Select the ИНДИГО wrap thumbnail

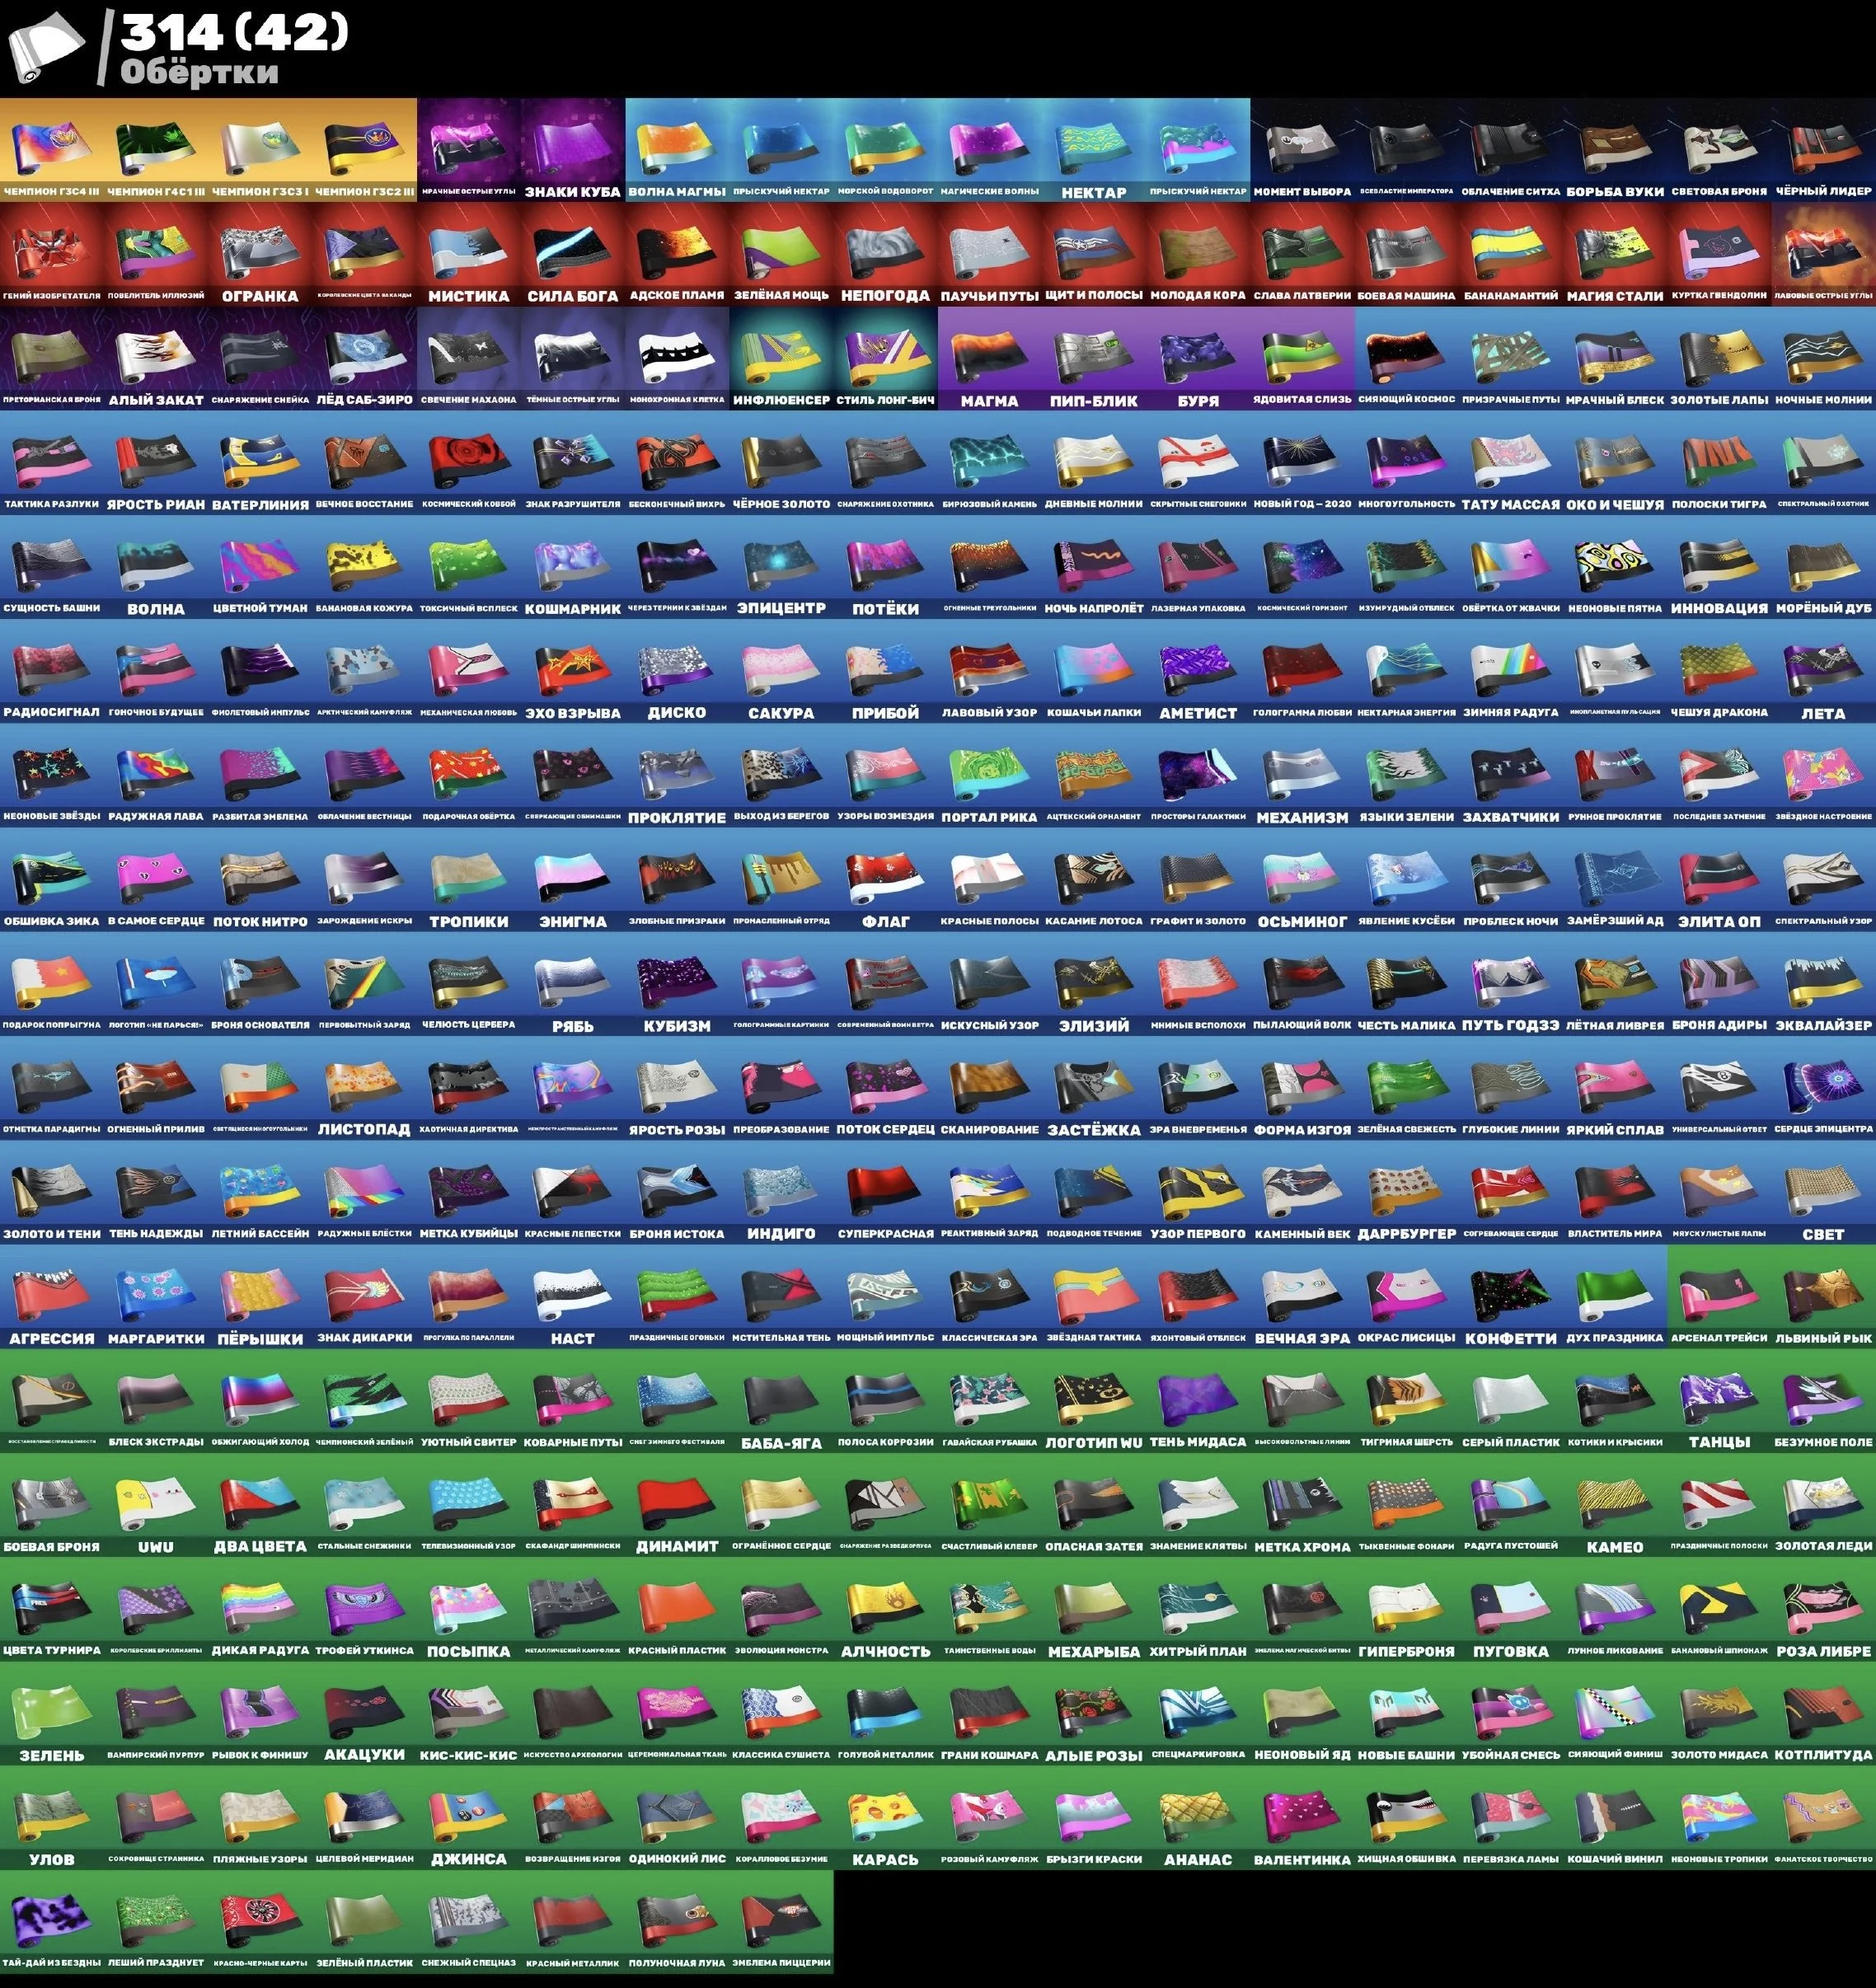(x=781, y=1190)
